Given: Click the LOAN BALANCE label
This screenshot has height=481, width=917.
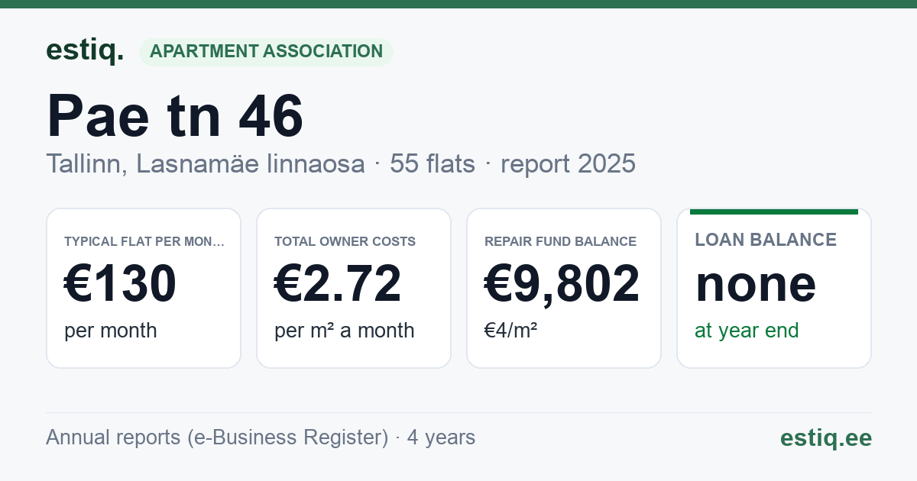Looking at the screenshot, I should (x=766, y=240).
